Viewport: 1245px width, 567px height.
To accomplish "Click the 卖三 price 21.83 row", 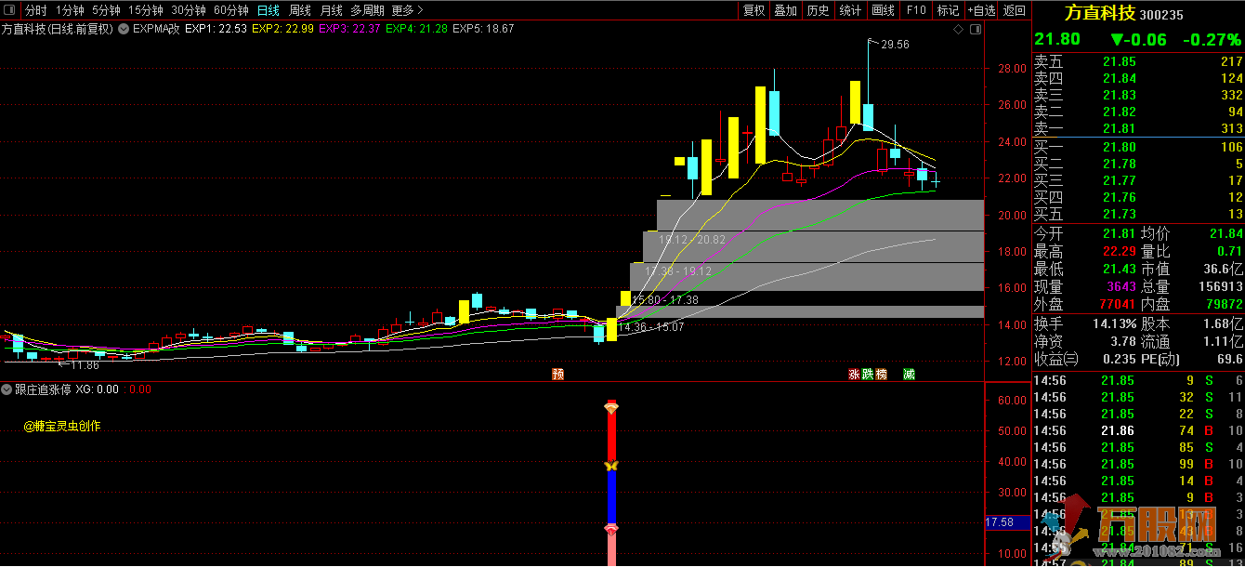I will click(1138, 95).
